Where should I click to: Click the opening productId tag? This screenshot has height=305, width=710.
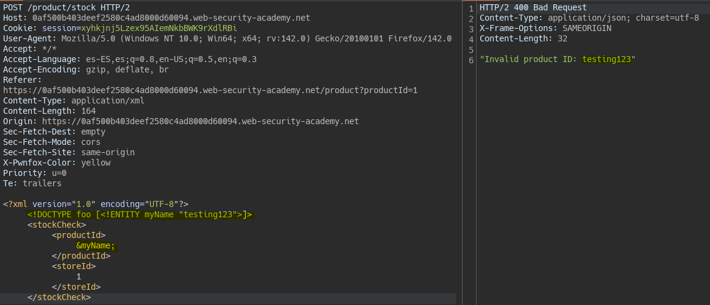(79, 236)
